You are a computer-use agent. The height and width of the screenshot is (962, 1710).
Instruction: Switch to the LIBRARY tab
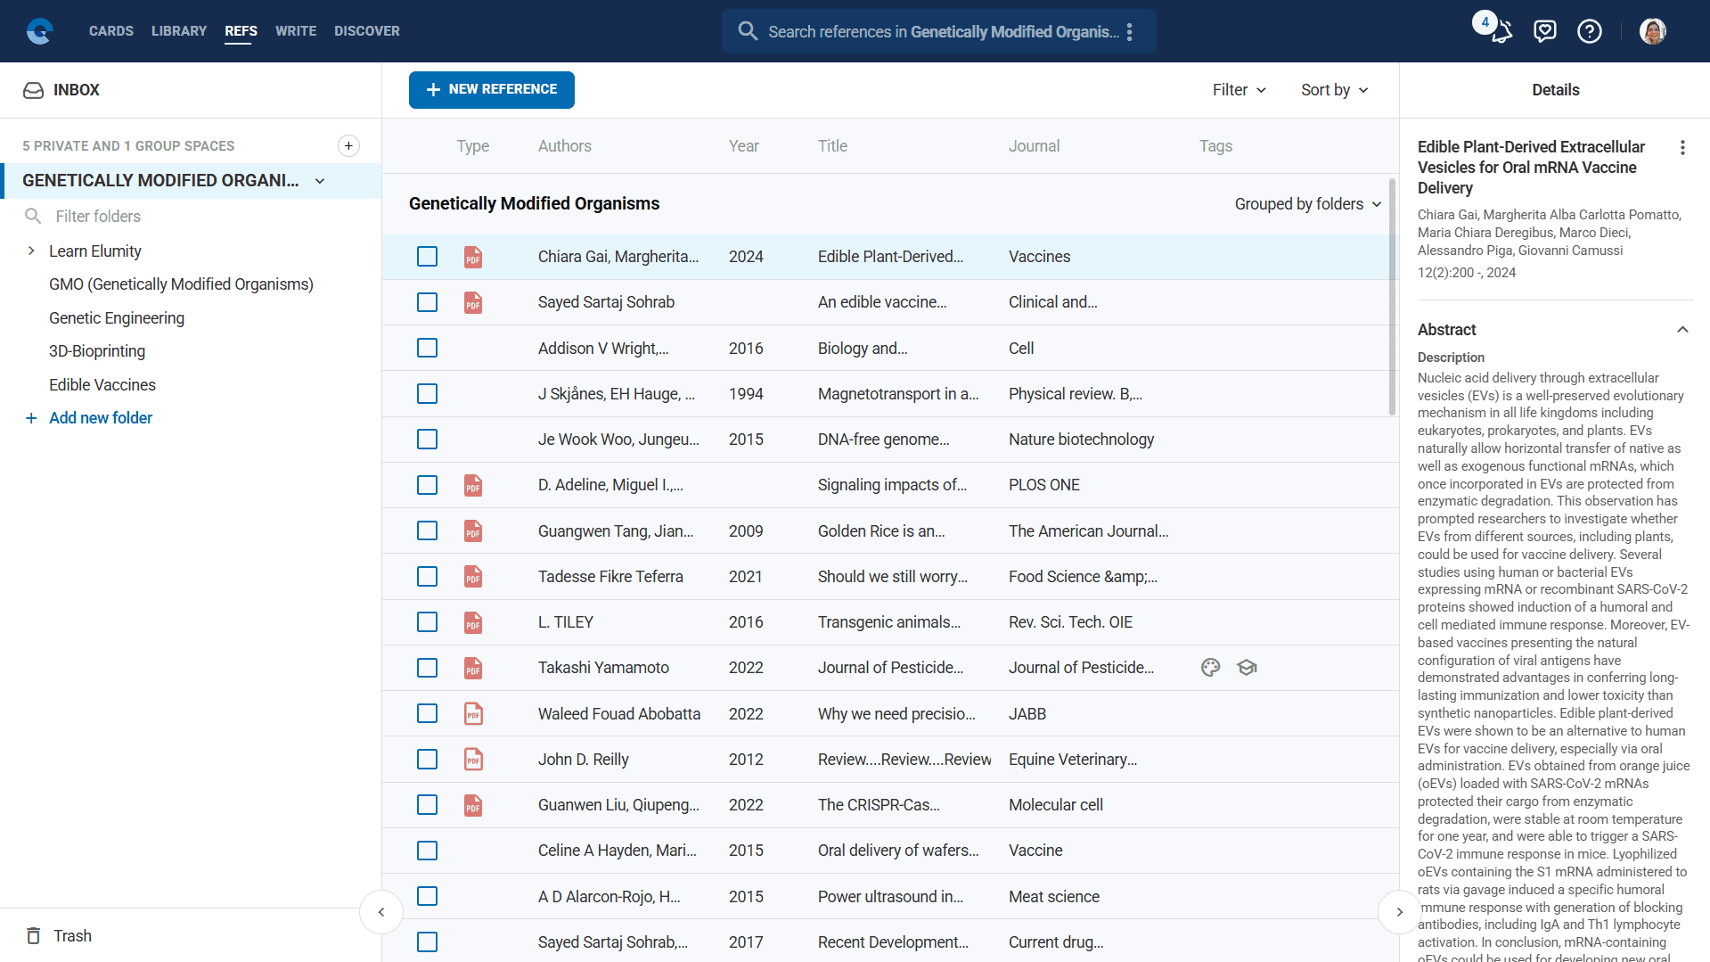179,31
